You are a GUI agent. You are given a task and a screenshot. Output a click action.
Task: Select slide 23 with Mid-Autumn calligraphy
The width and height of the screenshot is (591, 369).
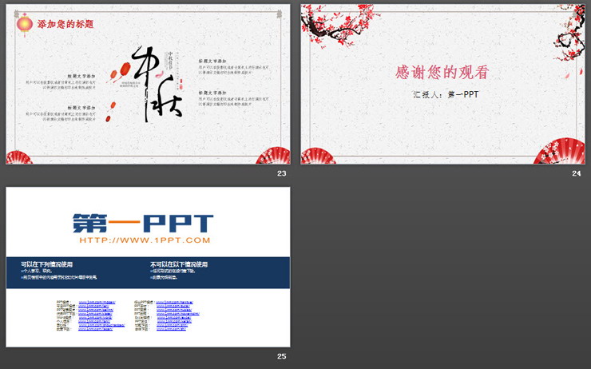click(148, 84)
